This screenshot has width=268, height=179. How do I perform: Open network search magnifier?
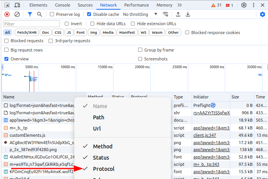40,14
